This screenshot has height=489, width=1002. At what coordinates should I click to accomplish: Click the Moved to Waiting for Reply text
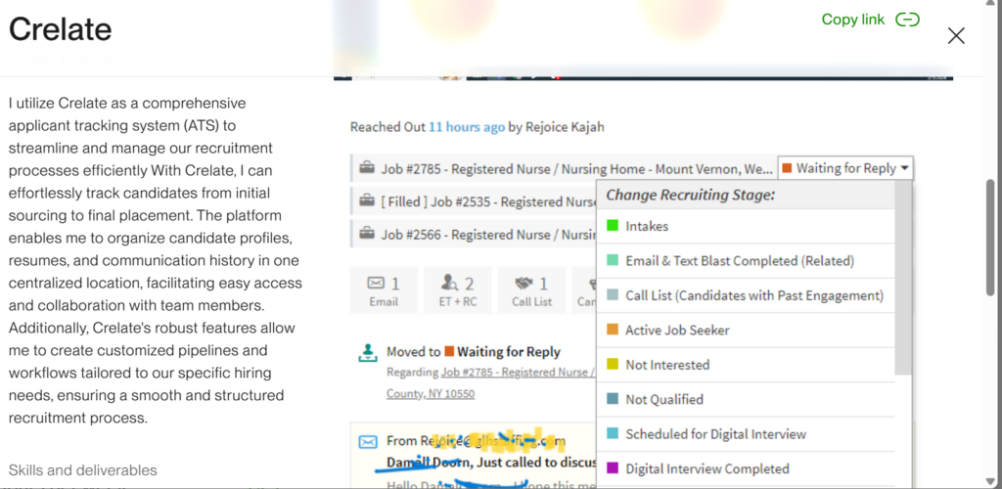(x=474, y=352)
